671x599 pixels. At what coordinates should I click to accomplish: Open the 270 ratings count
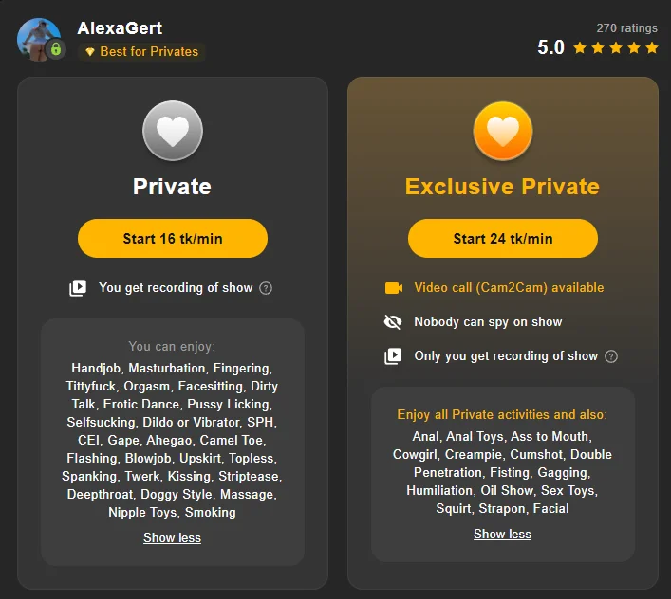coord(626,28)
